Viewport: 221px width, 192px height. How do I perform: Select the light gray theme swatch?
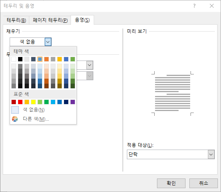point(27,59)
